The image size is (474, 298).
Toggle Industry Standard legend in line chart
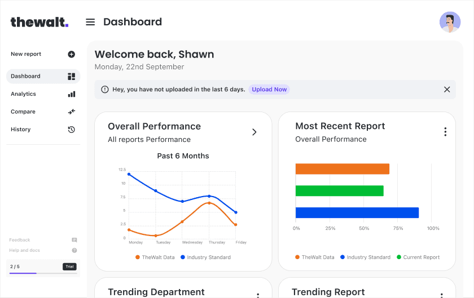point(205,257)
